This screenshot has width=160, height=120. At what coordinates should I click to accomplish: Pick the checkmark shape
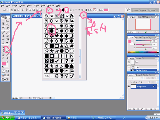[57, 61]
